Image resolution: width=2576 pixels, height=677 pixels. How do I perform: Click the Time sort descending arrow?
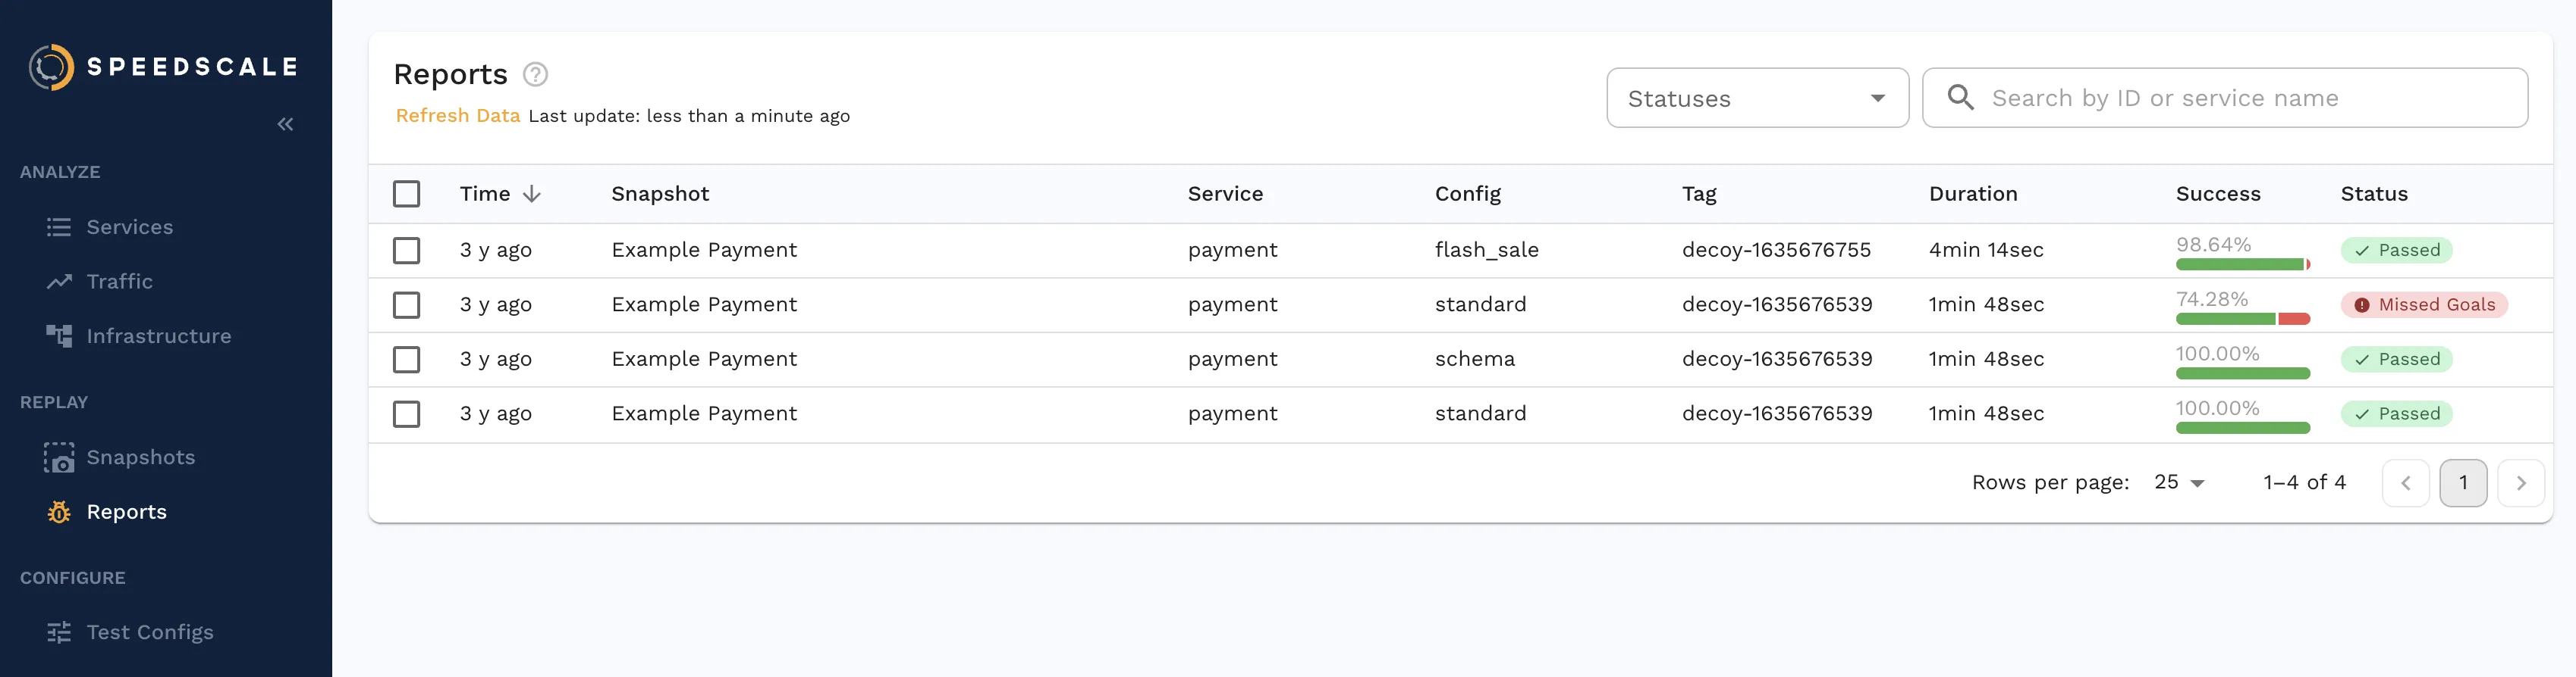pos(532,194)
